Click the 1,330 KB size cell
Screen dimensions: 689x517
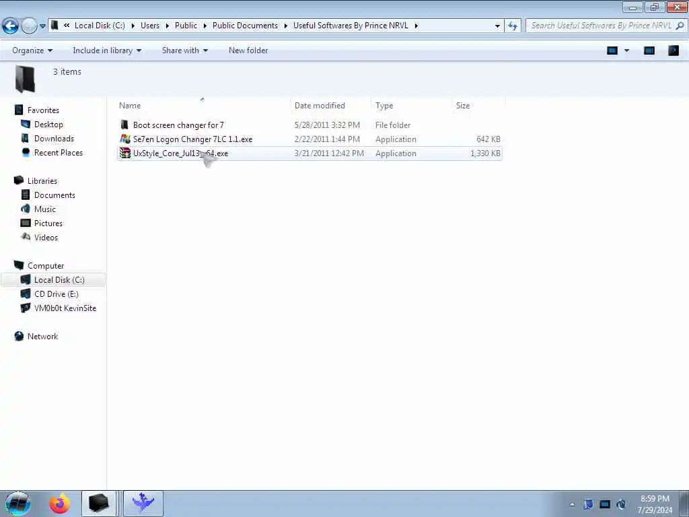(x=485, y=153)
